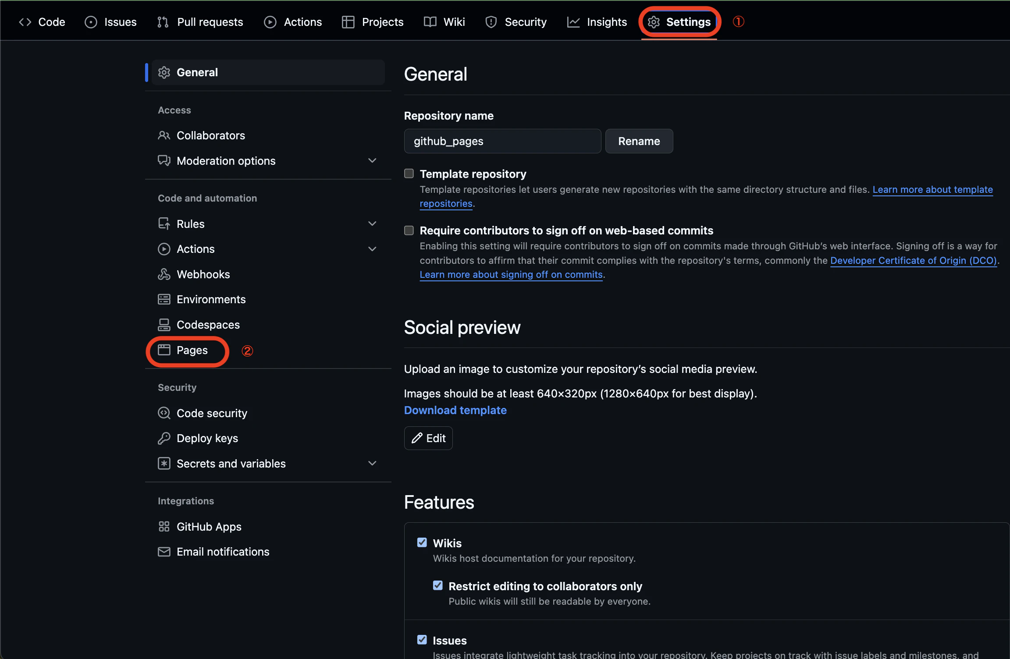This screenshot has height=659, width=1010.
Task: Click the Deploy keys key icon
Action: [x=164, y=438]
